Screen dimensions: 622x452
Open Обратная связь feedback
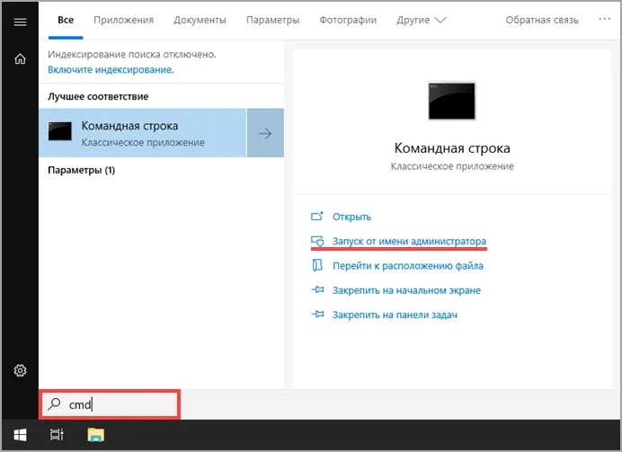click(542, 20)
